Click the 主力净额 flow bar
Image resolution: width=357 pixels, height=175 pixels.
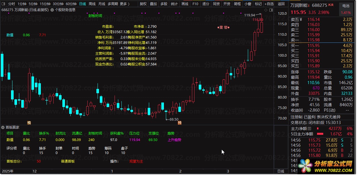tap(318, 129)
